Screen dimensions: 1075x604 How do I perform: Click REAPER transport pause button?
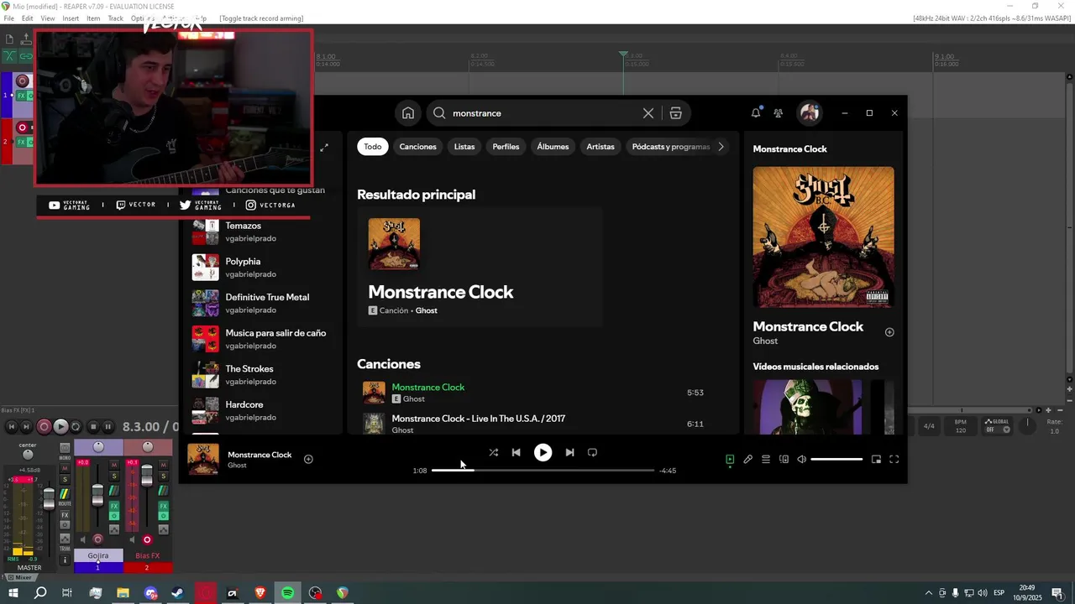[x=107, y=427]
